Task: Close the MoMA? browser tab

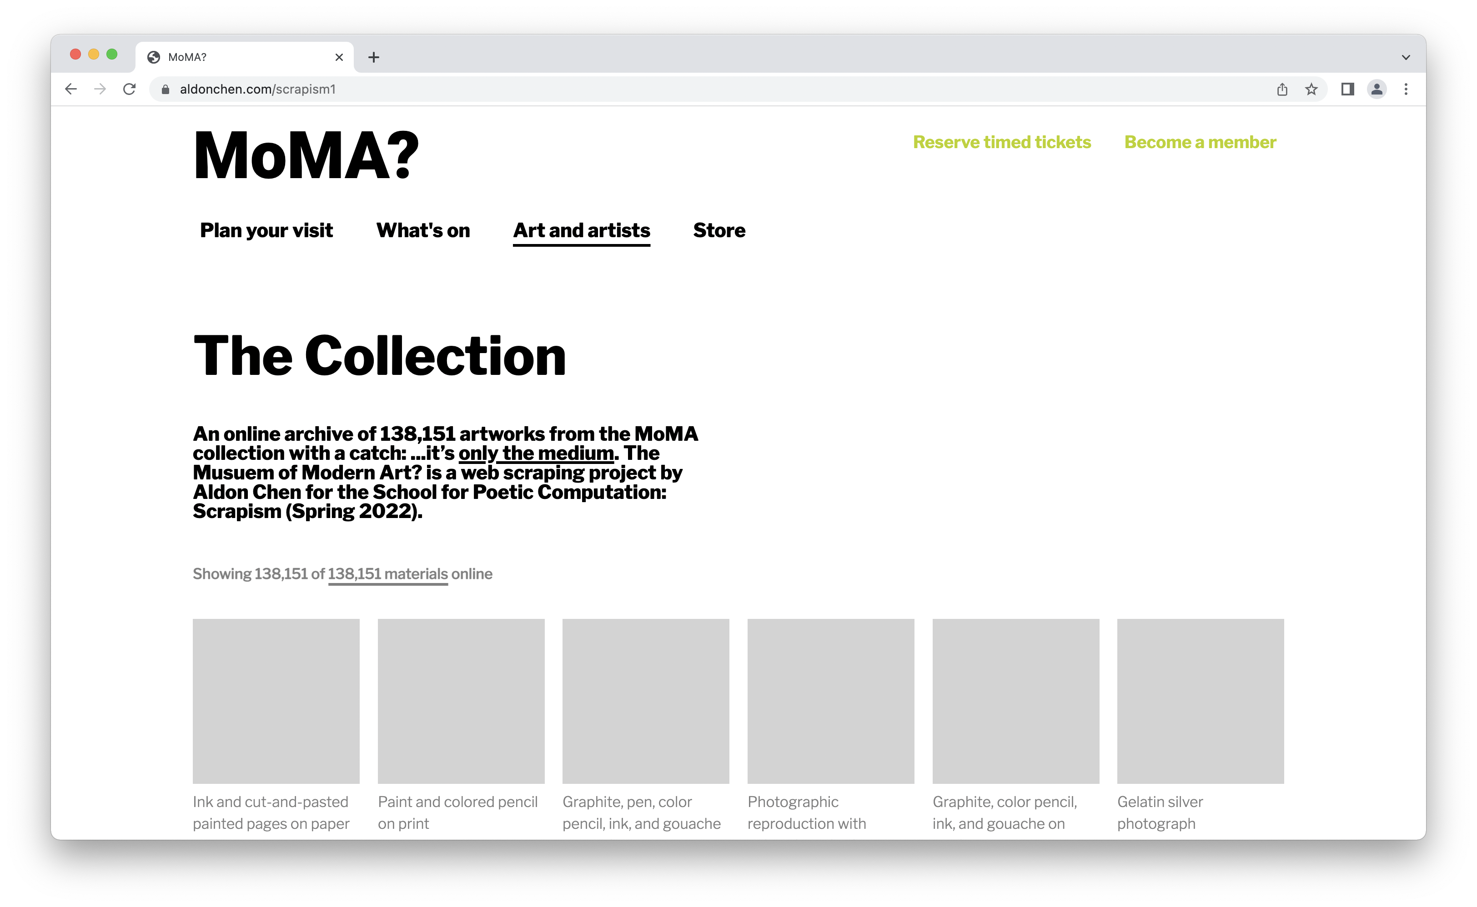Action: click(339, 58)
